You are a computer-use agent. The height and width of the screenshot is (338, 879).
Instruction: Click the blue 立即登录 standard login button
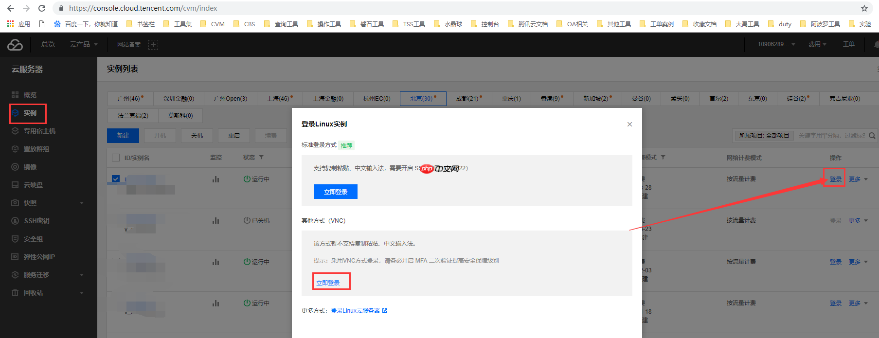pyautogui.click(x=335, y=192)
